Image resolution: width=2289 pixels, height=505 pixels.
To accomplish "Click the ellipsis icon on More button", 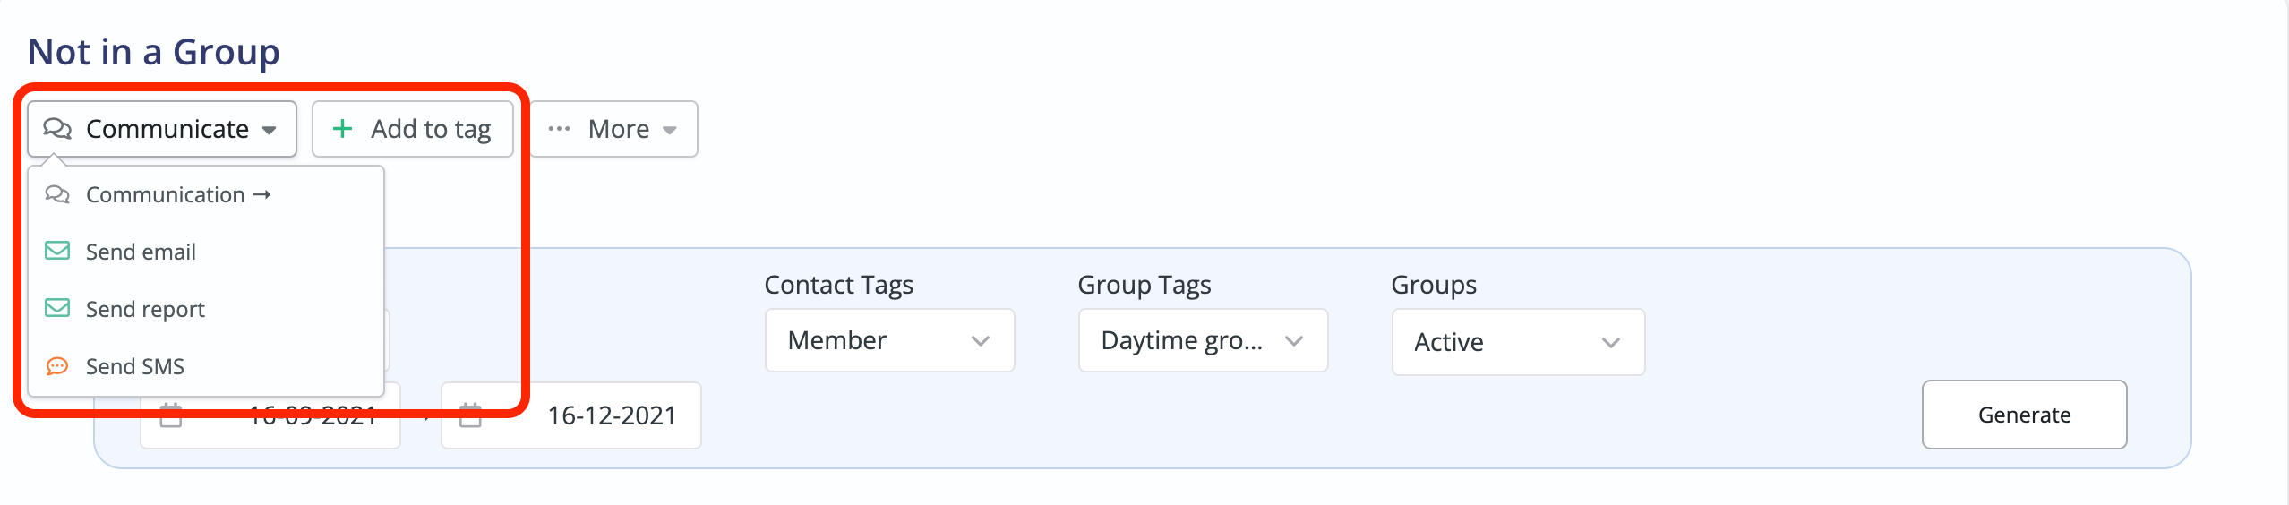I will [x=559, y=129].
